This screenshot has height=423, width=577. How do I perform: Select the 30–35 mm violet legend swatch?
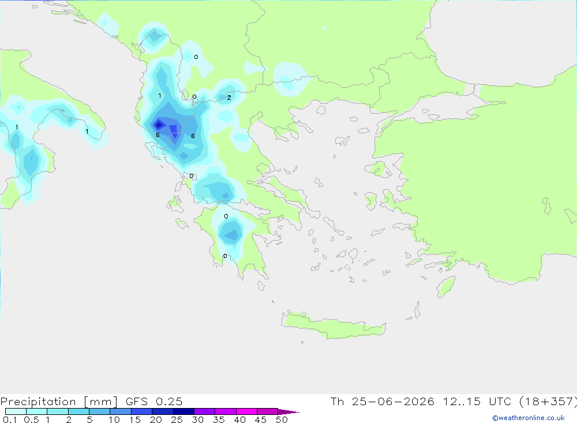point(205,411)
